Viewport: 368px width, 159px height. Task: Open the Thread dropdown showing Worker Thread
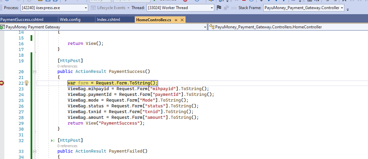click(181, 8)
